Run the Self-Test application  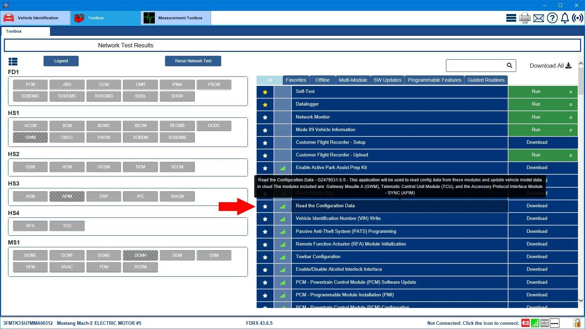click(x=543, y=92)
